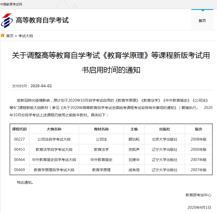Click 辽宁大学出版社 in the 00469 row

click(165, 170)
